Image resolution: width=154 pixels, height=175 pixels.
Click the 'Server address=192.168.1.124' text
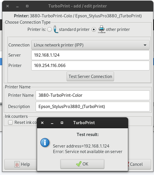(81, 146)
